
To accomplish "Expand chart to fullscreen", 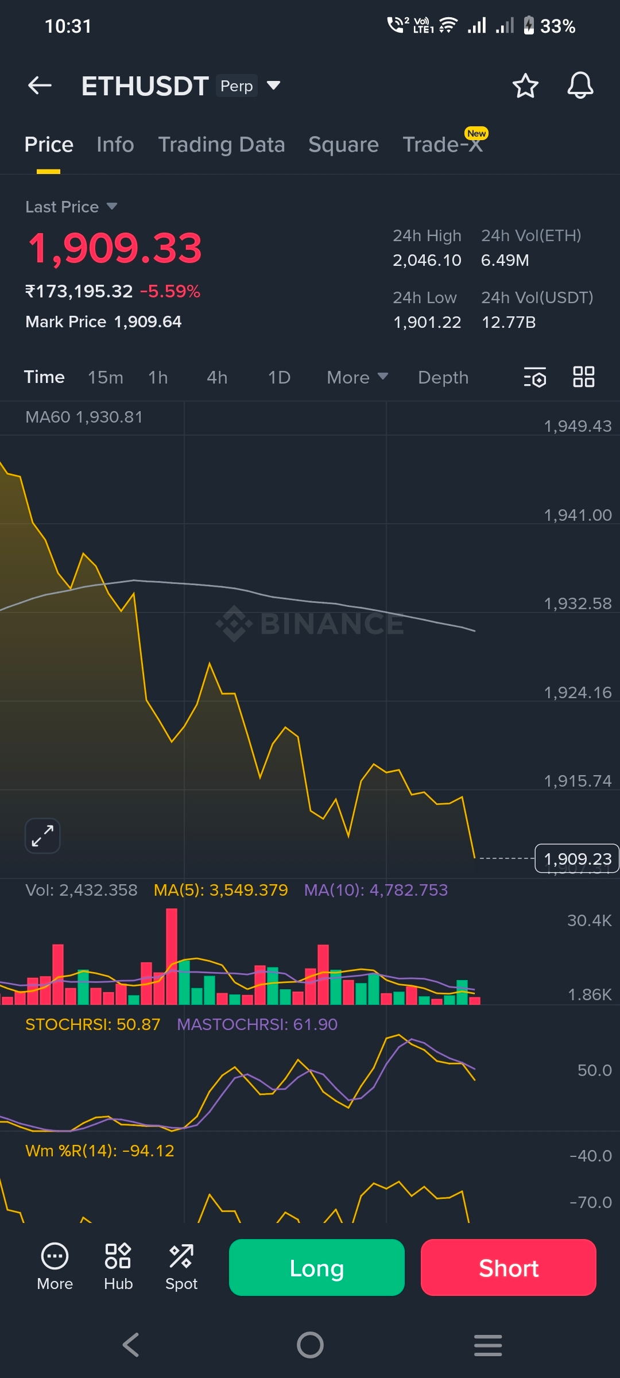I will [x=42, y=835].
